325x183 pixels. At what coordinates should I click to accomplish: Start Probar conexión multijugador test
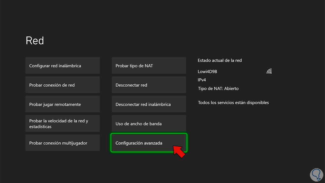tap(63, 143)
